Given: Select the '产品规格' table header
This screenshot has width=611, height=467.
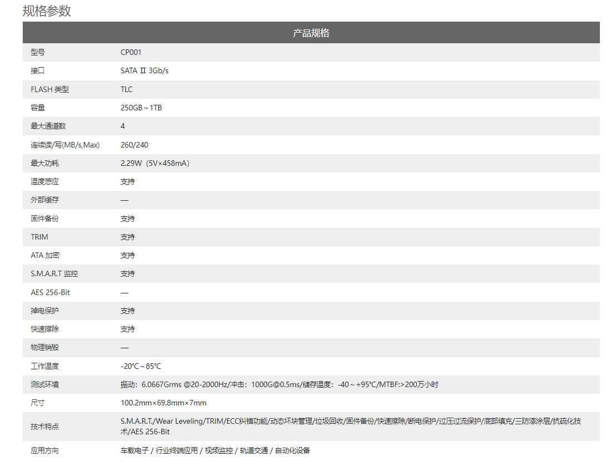Looking at the screenshot, I should click(x=311, y=33).
